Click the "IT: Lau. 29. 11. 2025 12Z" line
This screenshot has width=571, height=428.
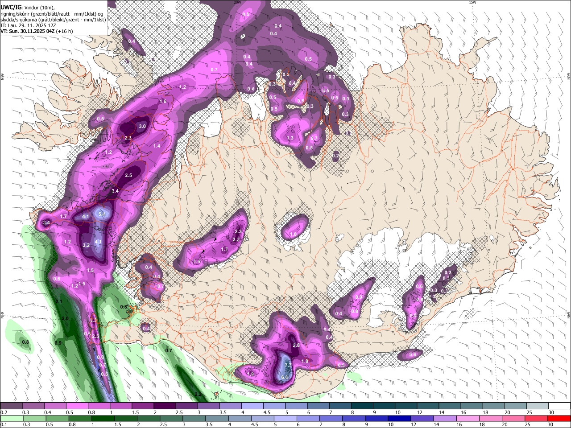[28, 25]
